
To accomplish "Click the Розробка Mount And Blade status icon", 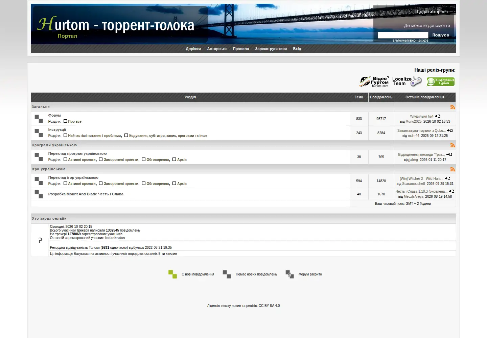I will (39, 194).
